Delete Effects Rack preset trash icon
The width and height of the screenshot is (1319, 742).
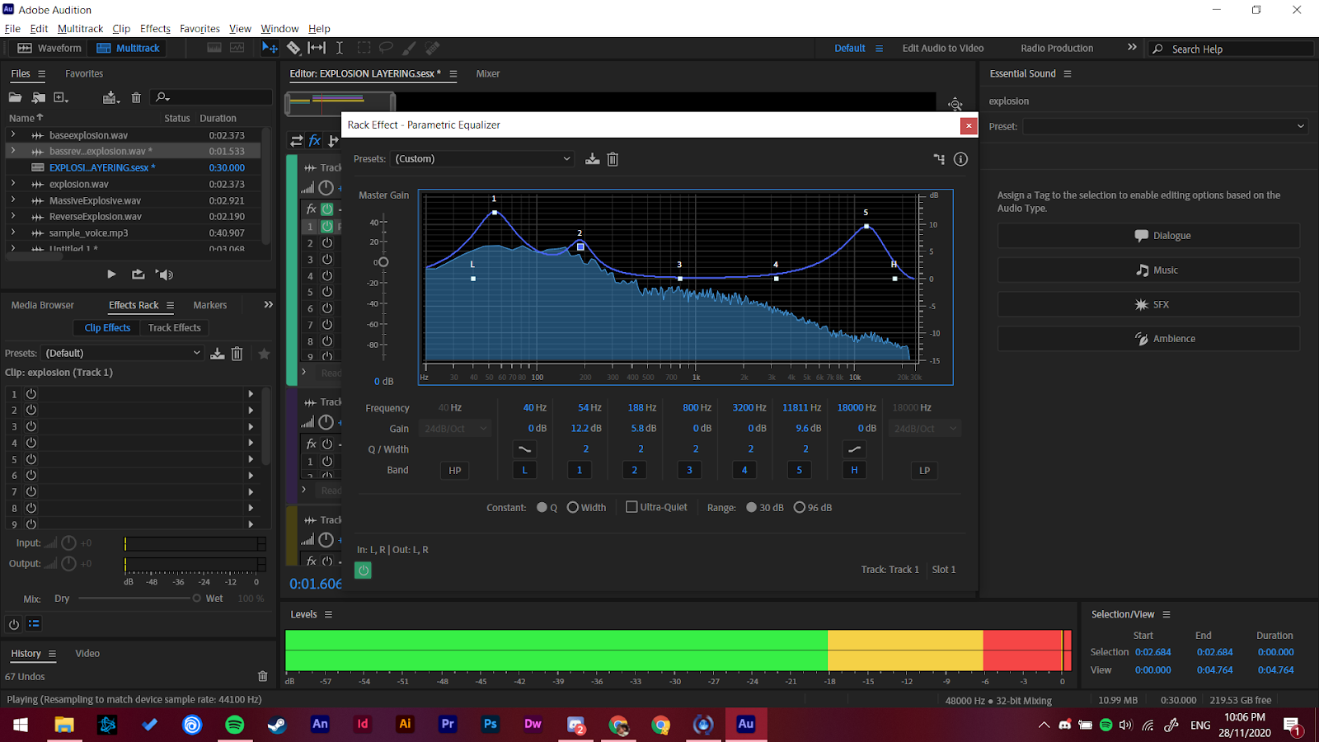coord(237,354)
